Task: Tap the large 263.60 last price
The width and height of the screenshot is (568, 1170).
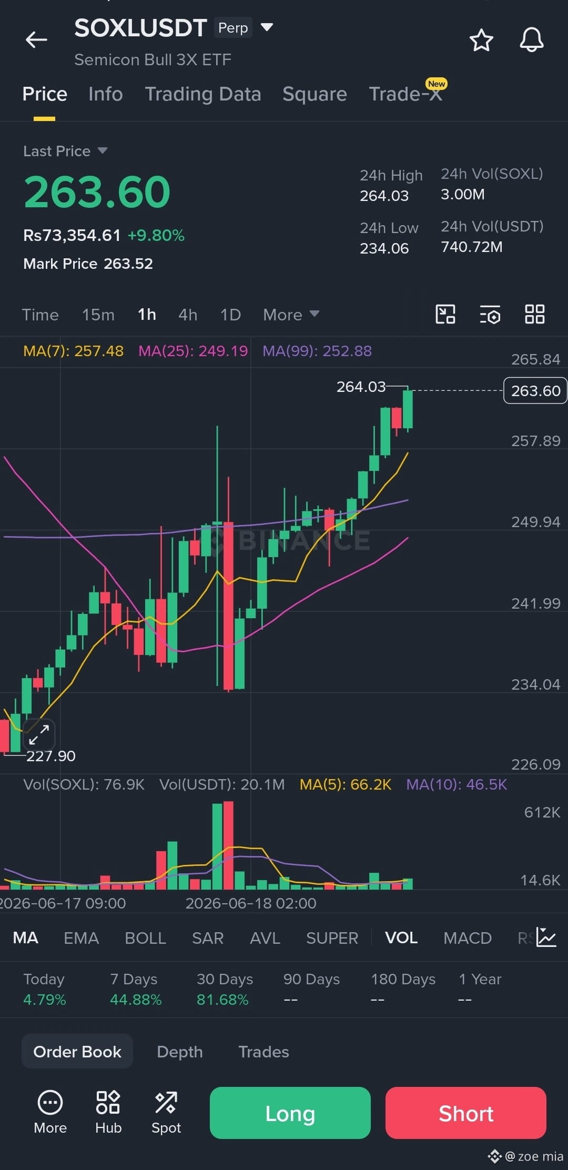Action: 97,192
